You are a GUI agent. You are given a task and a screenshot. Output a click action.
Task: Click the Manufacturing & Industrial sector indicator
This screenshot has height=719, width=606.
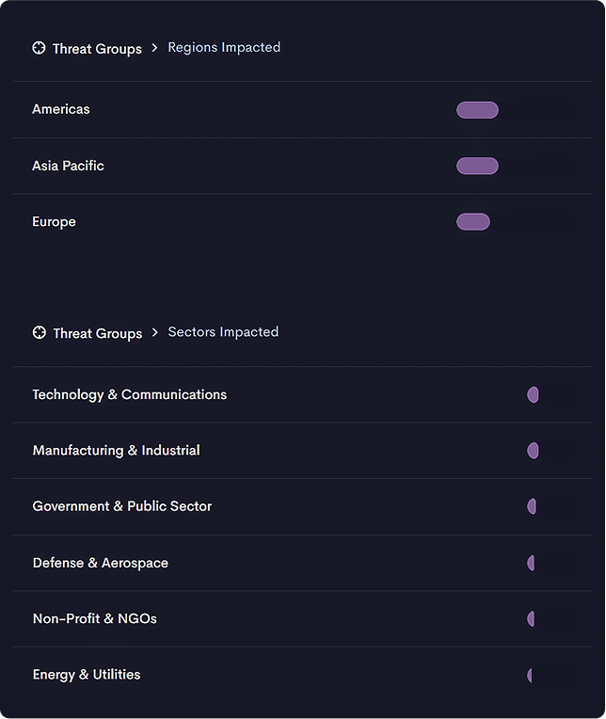pyautogui.click(x=533, y=451)
